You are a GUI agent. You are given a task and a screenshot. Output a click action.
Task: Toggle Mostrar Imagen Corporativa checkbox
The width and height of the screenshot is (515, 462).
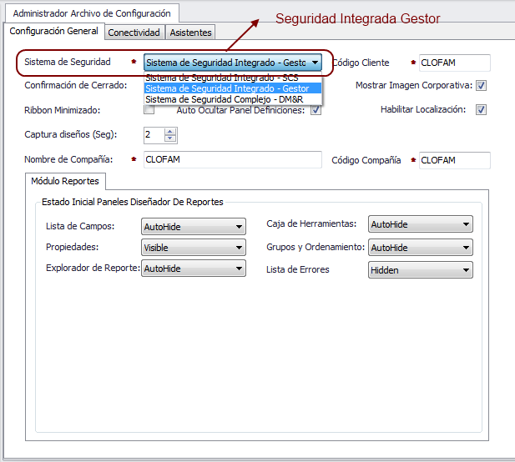[482, 85]
